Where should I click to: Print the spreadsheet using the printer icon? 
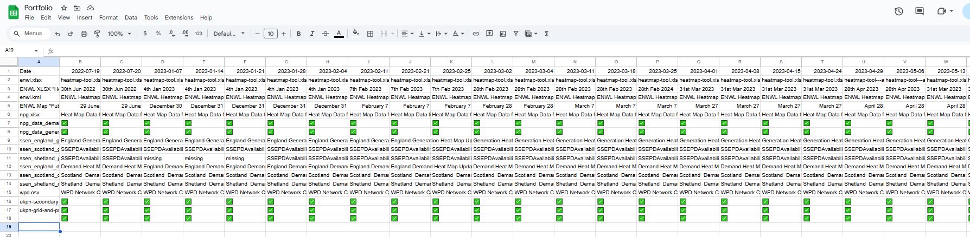click(84, 34)
